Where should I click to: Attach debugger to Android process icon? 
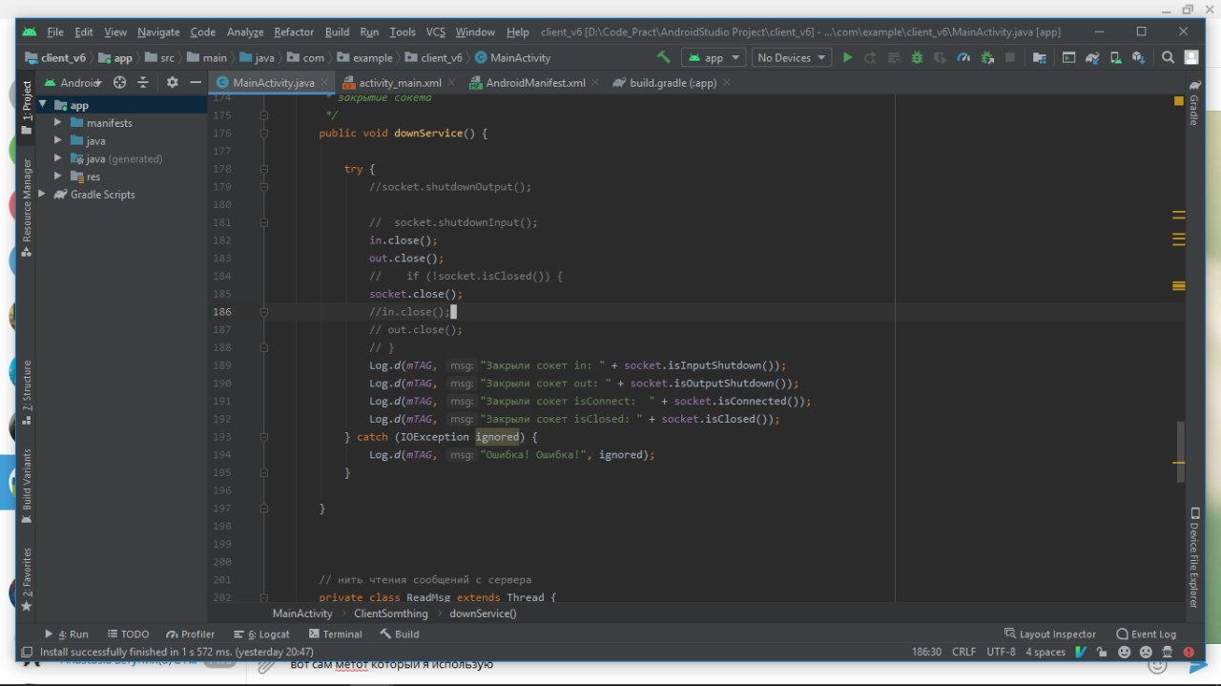[987, 57]
